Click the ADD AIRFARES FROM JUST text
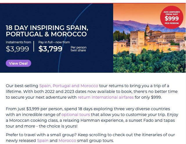Screen dimensions: 186x144 point(172,13)
